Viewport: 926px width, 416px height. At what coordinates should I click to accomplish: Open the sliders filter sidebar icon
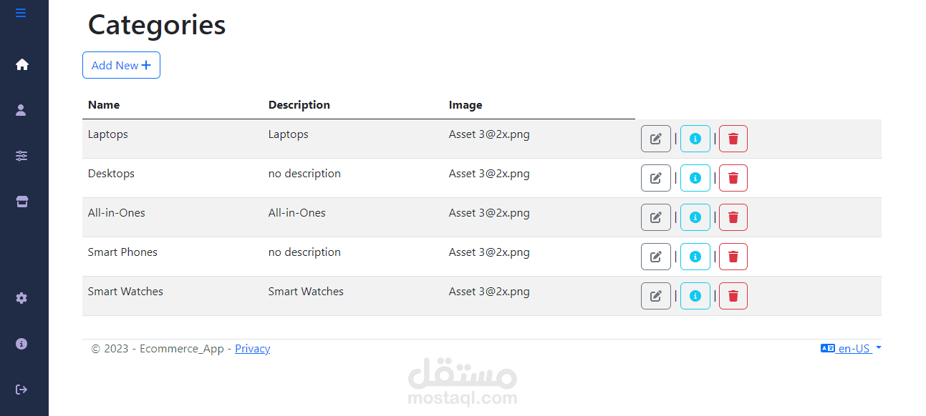click(21, 156)
